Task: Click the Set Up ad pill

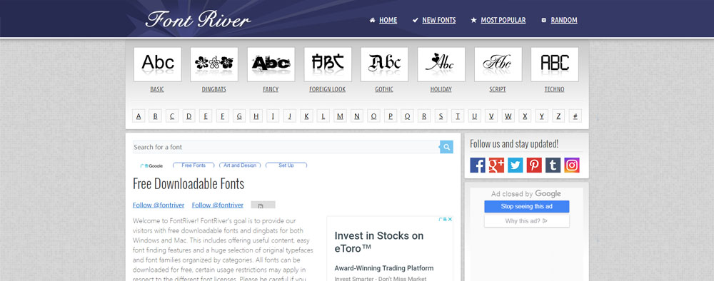Action: (286, 165)
